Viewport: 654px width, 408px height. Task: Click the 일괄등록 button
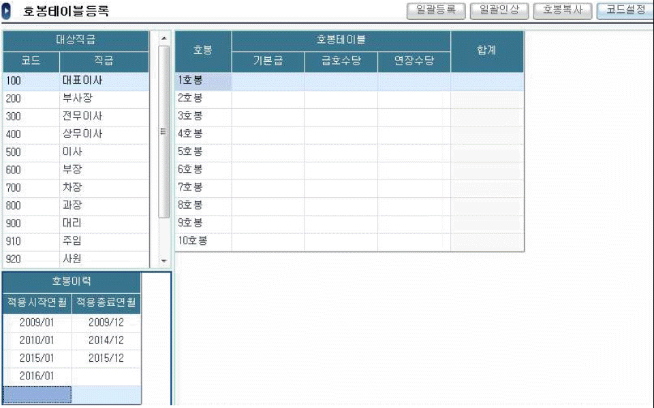coord(436,10)
